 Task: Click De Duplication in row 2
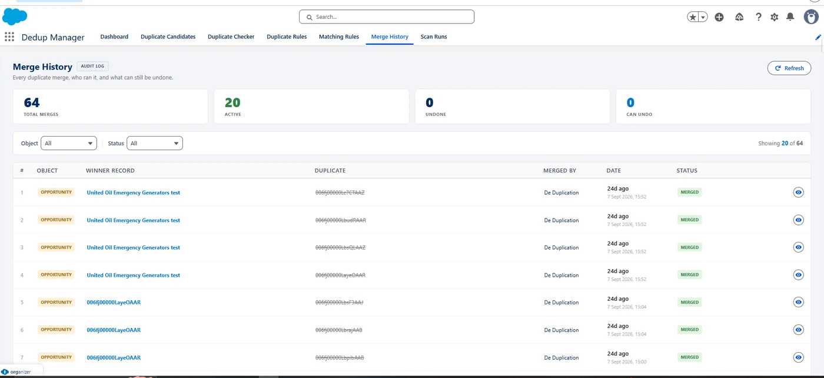(x=561, y=220)
